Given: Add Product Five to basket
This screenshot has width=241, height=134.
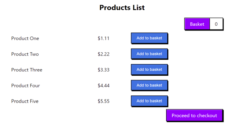Looking at the screenshot, I should [149, 101].
